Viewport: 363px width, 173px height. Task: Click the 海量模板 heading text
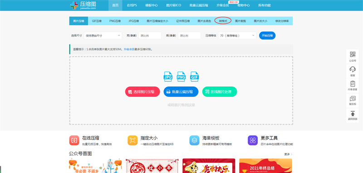tap(211, 138)
